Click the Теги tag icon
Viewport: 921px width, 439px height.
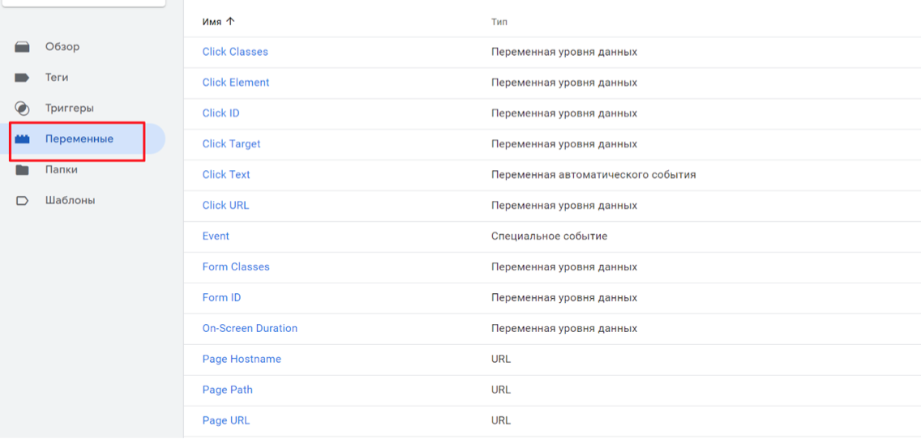pyautogui.click(x=23, y=78)
